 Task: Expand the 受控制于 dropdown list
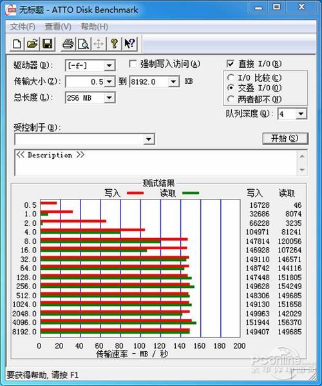click(149, 139)
